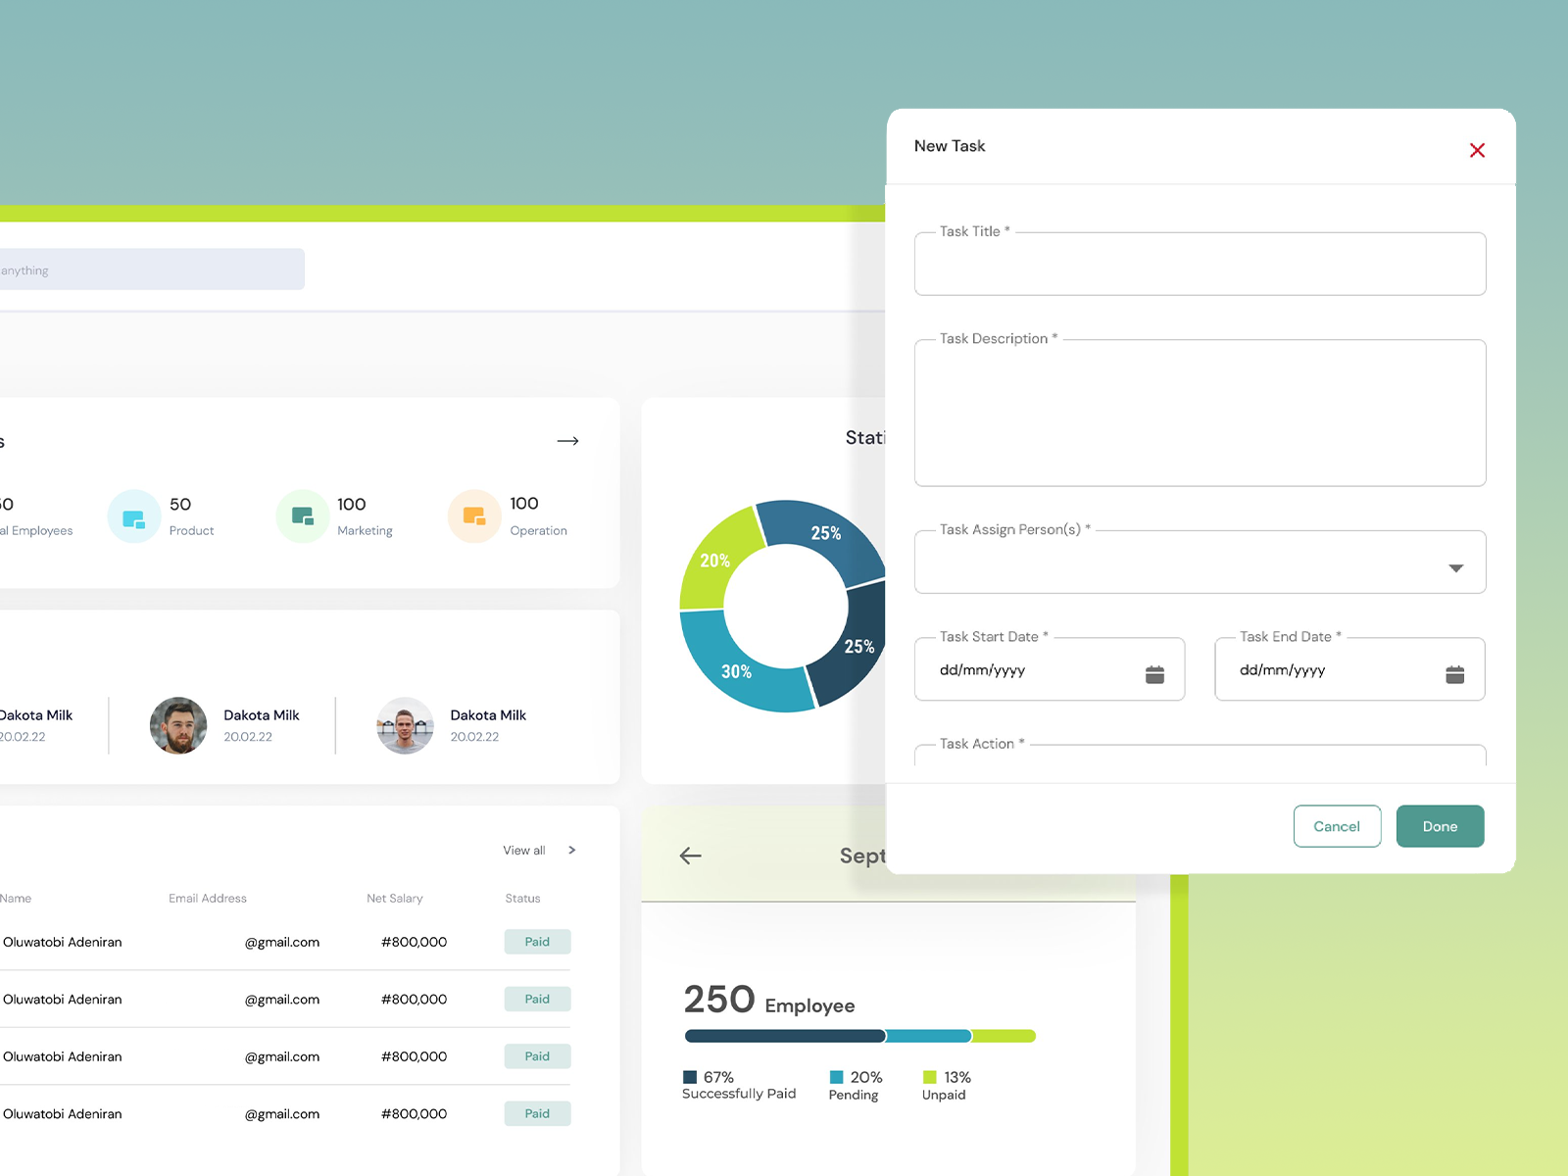The width and height of the screenshot is (1568, 1176).
Task: Click the Cancel button
Action: (x=1337, y=826)
